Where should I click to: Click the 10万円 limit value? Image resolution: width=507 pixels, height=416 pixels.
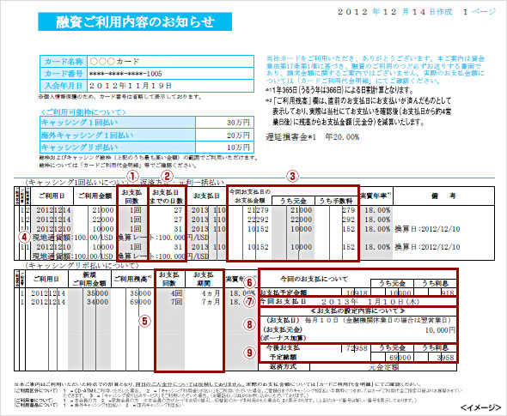click(x=238, y=148)
